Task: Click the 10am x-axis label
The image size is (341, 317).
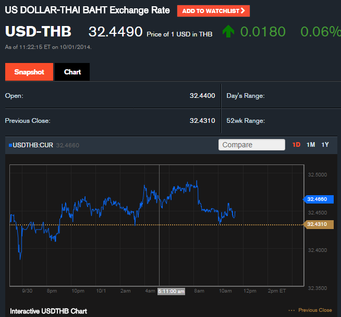Action: coord(225,291)
